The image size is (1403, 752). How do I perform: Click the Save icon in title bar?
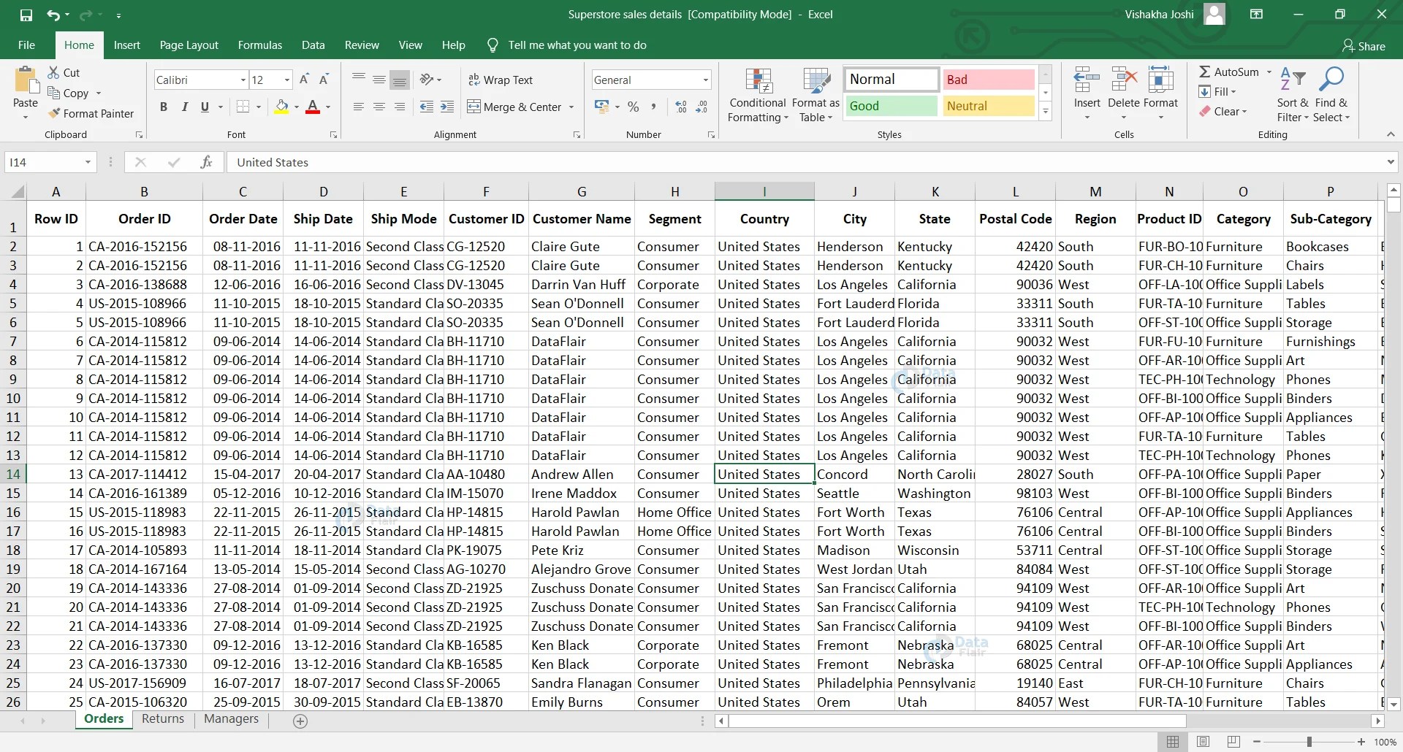coord(26,15)
